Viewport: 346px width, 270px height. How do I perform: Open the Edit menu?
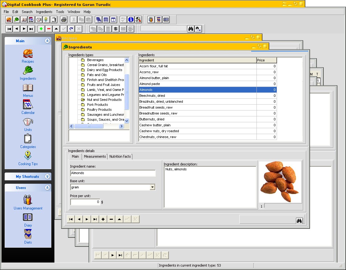pos(15,12)
